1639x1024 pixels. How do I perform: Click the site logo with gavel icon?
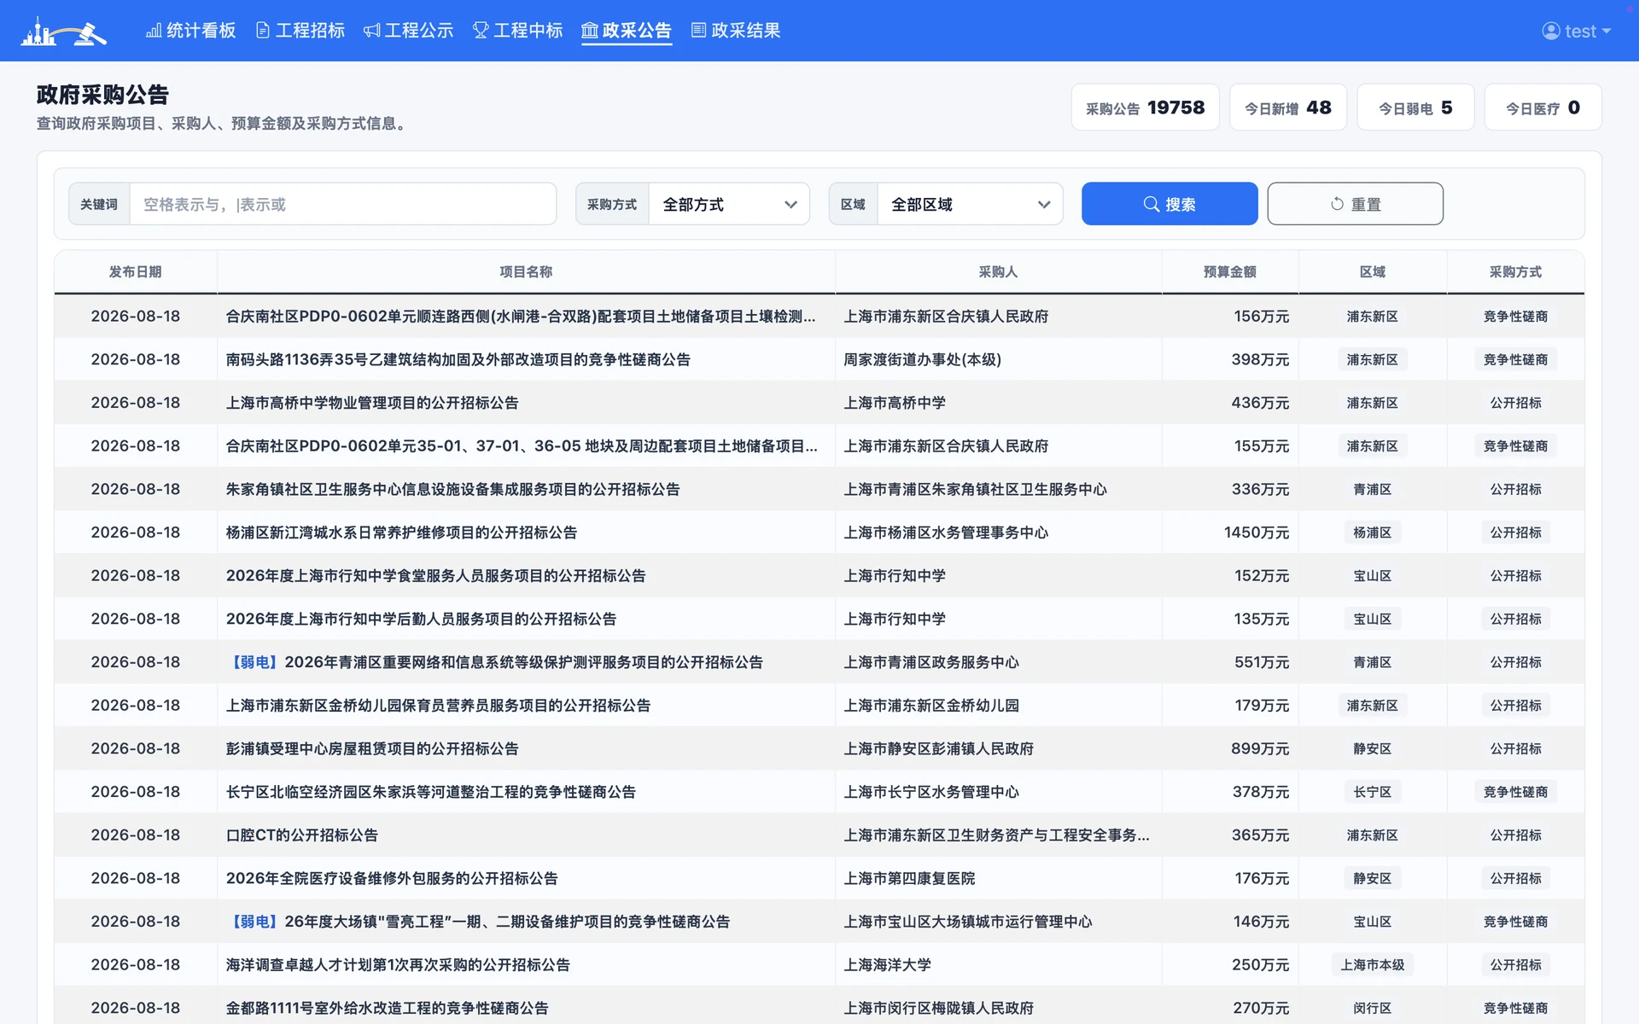(64, 31)
